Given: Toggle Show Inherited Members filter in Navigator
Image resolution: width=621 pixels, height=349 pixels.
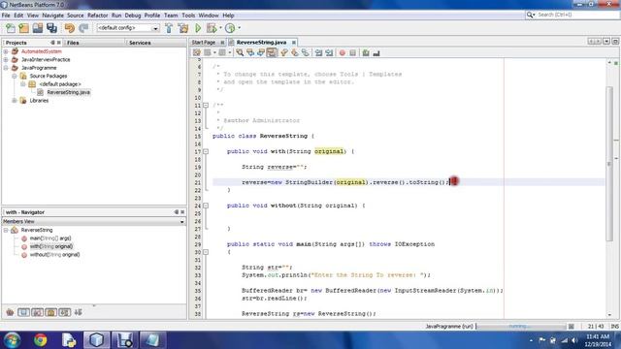Looking at the screenshot, I should coord(10,312).
